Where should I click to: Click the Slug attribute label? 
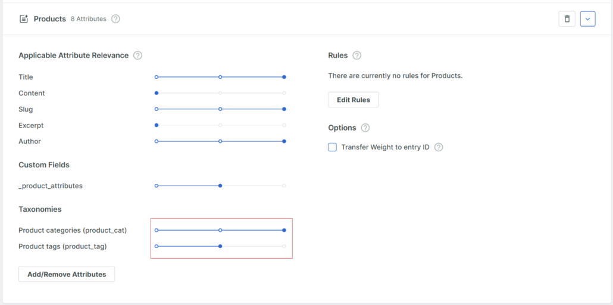pyautogui.click(x=26, y=109)
